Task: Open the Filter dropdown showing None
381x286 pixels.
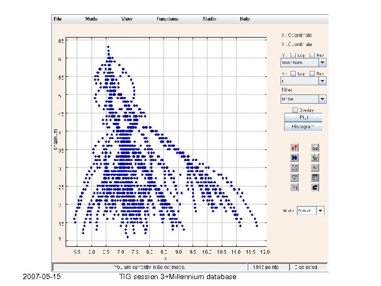Action: [303, 99]
